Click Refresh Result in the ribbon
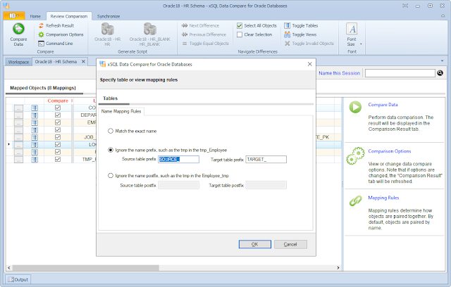The image size is (451, 287). tap(56, 25)
